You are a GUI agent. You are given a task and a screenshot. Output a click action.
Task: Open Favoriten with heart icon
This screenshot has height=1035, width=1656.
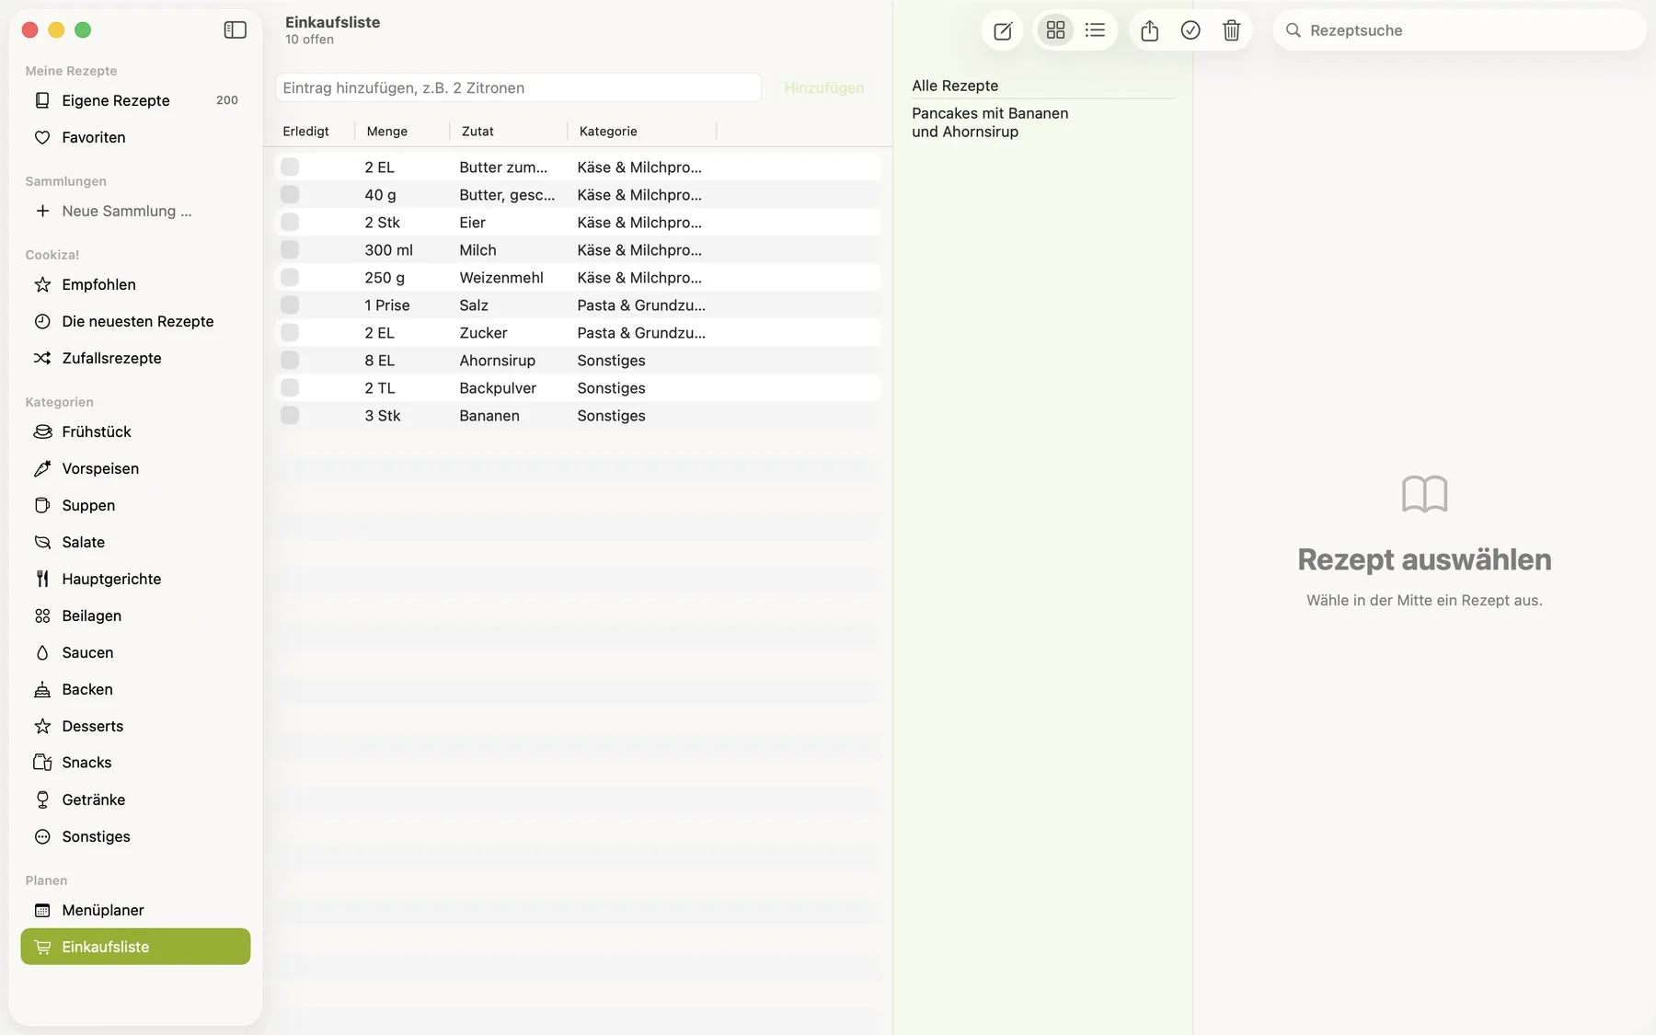click(x=135, y=137)
